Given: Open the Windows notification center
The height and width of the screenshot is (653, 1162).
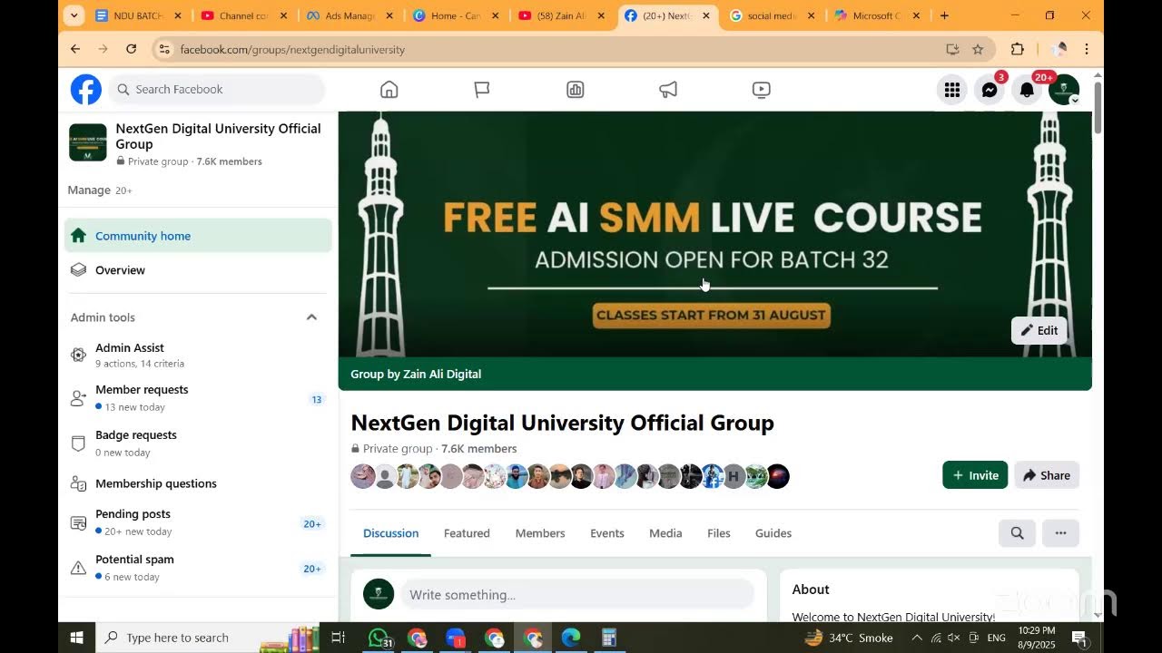Looking at the screenshot, I should point(1079,638).
